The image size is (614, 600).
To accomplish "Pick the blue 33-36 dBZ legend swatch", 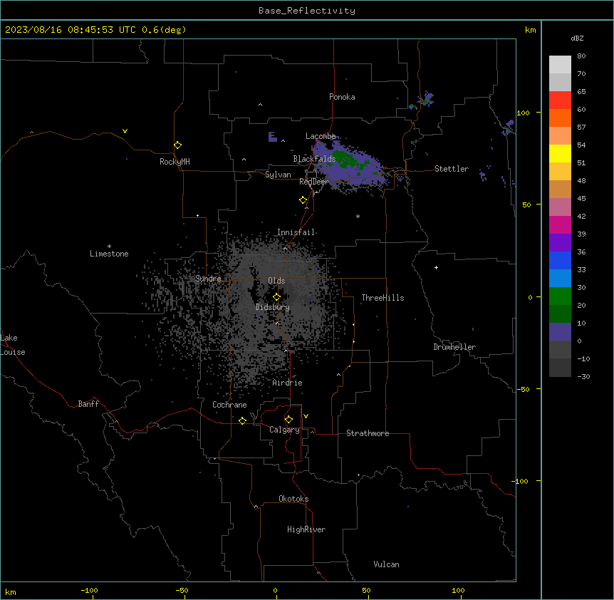I will tap(560, 260).
